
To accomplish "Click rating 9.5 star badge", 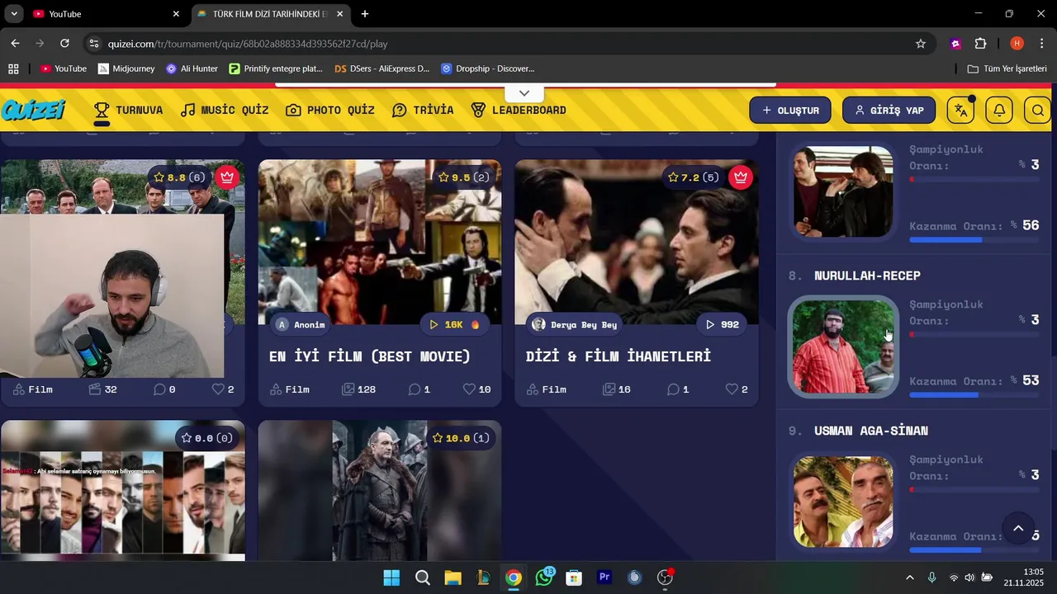I will pyautogui.click(x=463, y=177).
